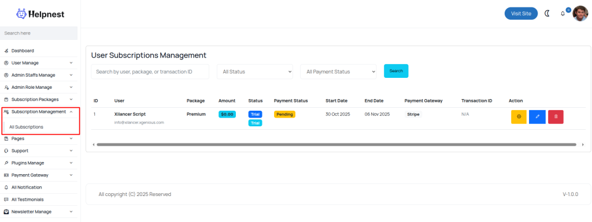Expand the Pages menu chevron

tap(71, 138)
